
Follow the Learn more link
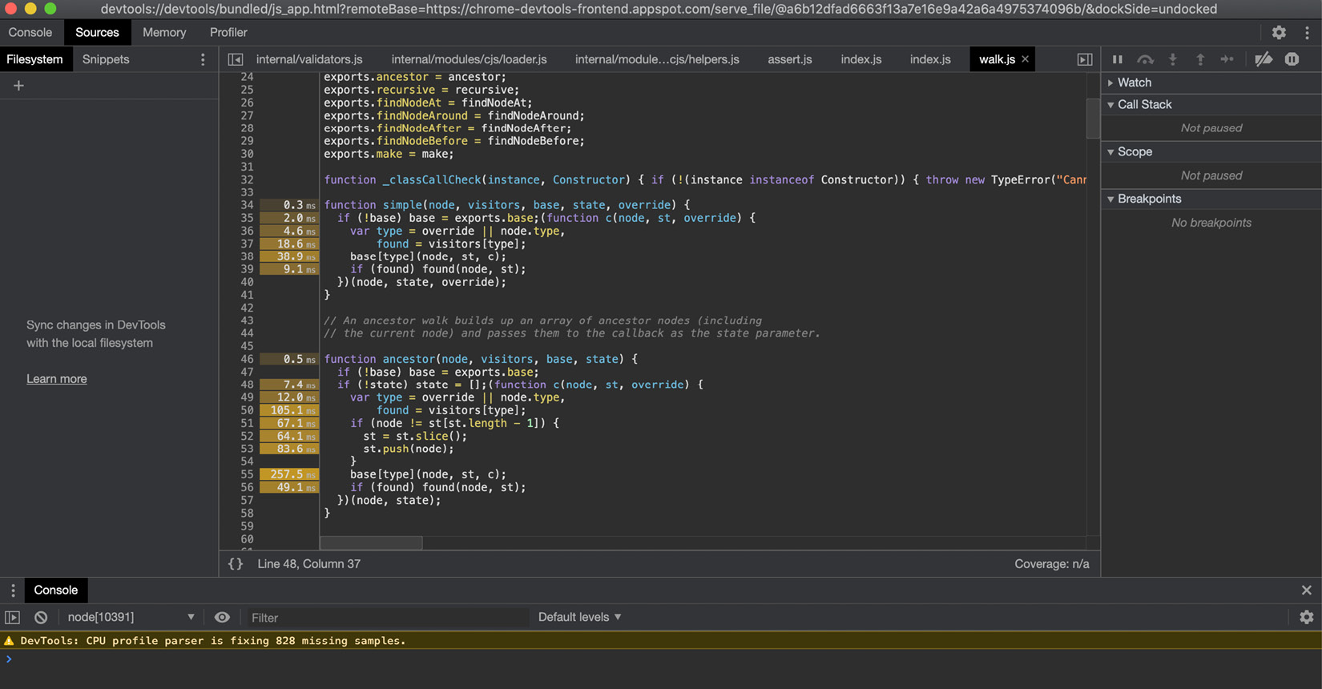57,379
